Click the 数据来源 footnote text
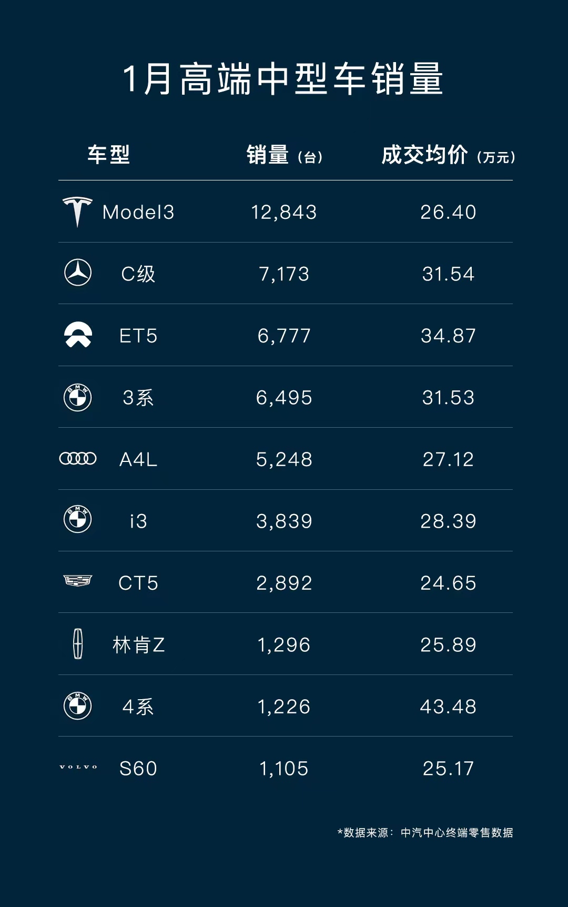Viewport: 568px width, 907px height. pos(425,832)
